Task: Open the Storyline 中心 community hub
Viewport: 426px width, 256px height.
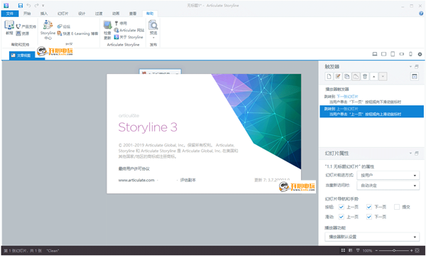Action: click(48, 30)
